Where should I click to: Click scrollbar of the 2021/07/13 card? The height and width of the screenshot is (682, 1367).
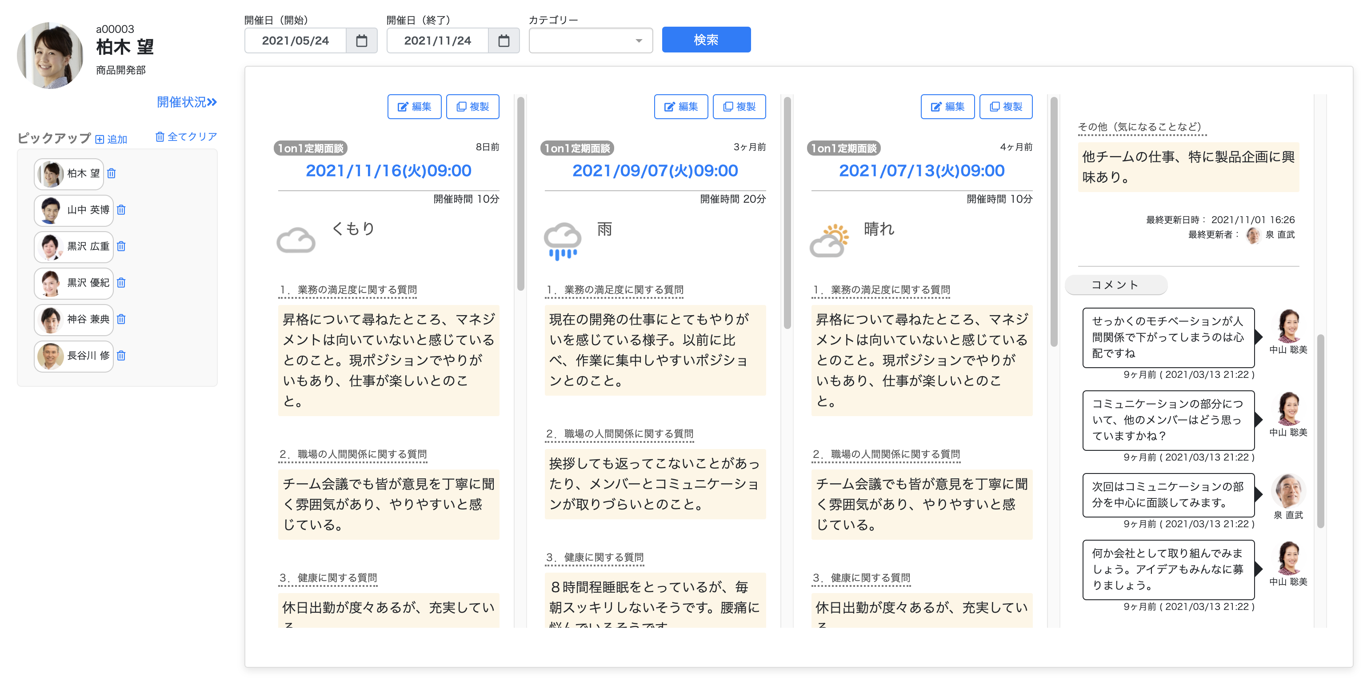tap(1054, 221)
